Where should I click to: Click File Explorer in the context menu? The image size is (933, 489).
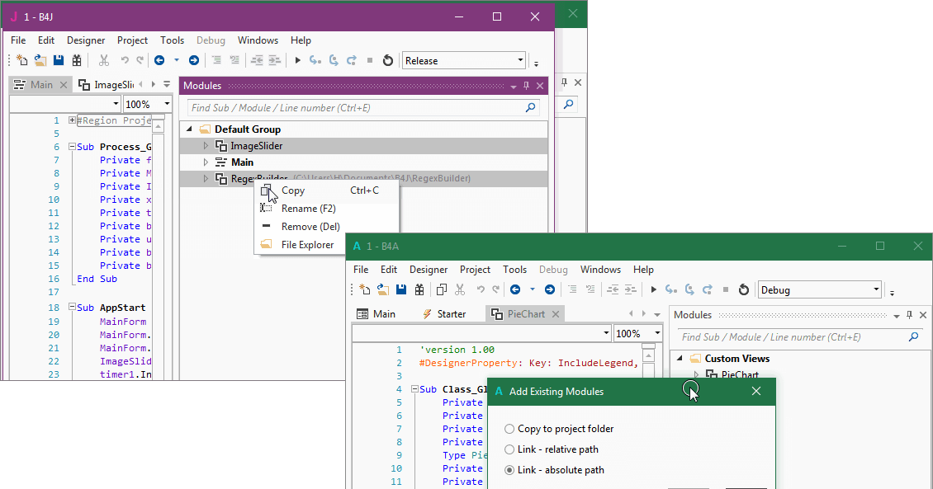point(307,245)
